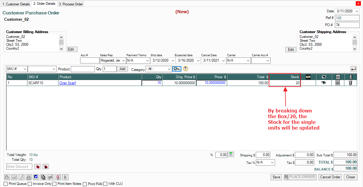Expand the Sales Rep dropdown

123,61
